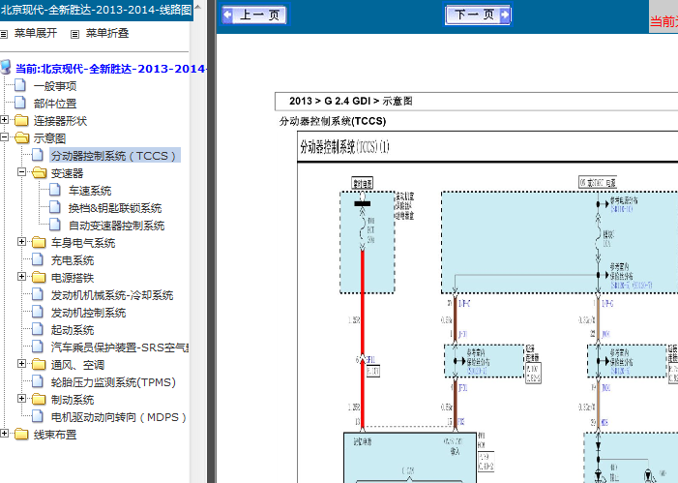Viewport: 678px width, 483px height.
Task: Click the folder icon of 线束布置
Action: 21,434
